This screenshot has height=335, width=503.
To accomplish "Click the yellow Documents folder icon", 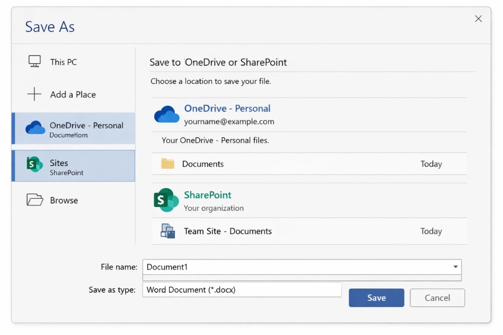I will (x=168, y=164).
